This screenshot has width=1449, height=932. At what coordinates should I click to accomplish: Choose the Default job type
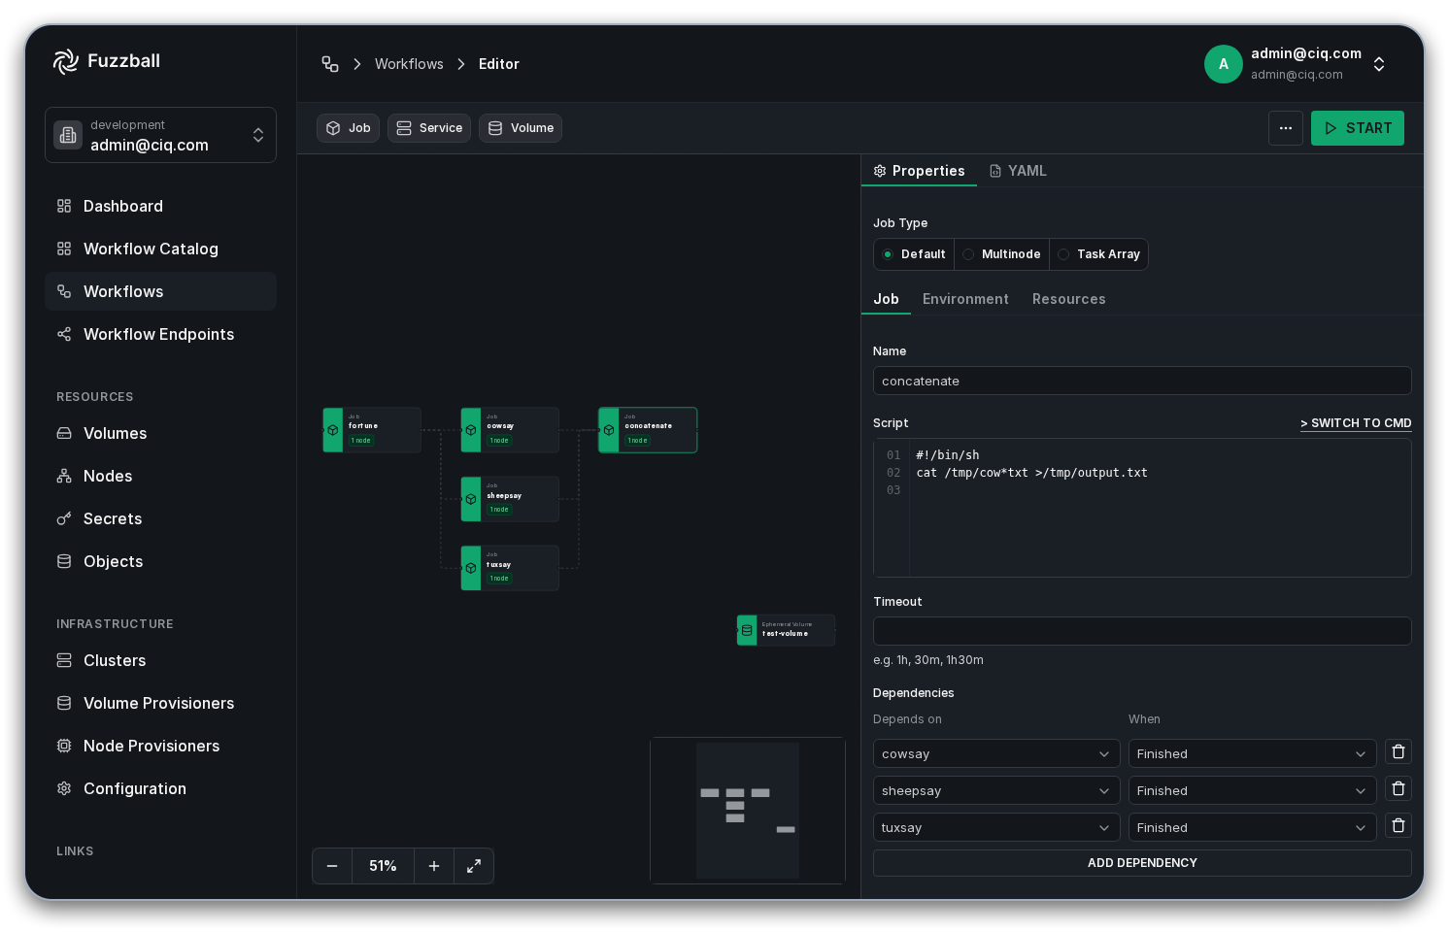pyautogui.click(x=914, y=254)
